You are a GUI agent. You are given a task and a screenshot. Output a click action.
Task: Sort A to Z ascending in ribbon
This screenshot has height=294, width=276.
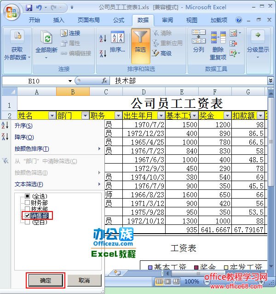(103, 38)
